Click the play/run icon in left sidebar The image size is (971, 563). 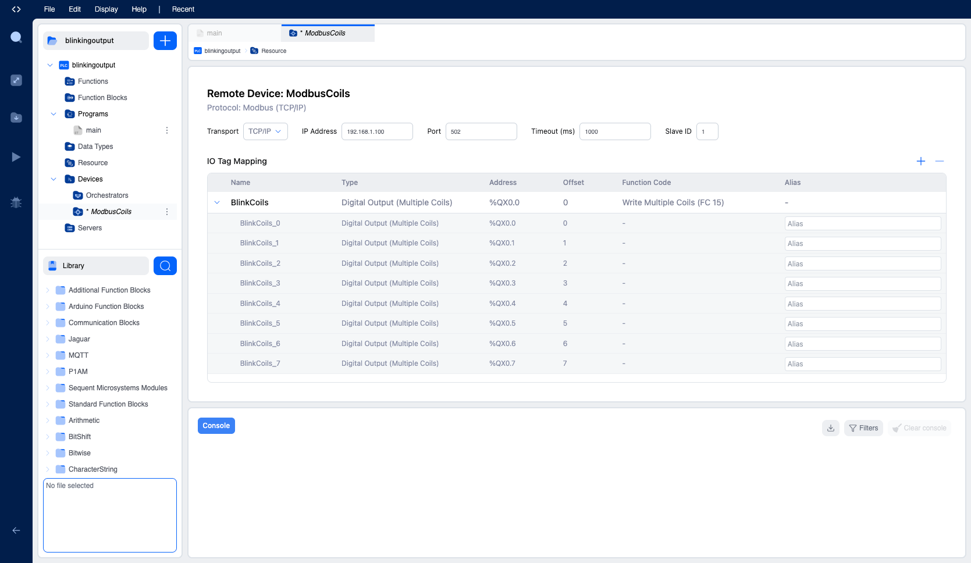[x=16, y=157]
